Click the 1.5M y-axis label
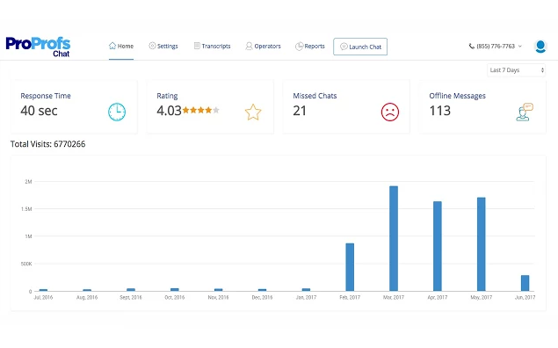 click(x=26, y=209)
